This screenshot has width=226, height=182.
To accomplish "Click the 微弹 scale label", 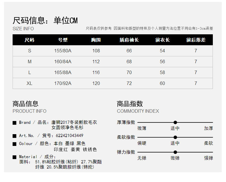I will [175, 158].
